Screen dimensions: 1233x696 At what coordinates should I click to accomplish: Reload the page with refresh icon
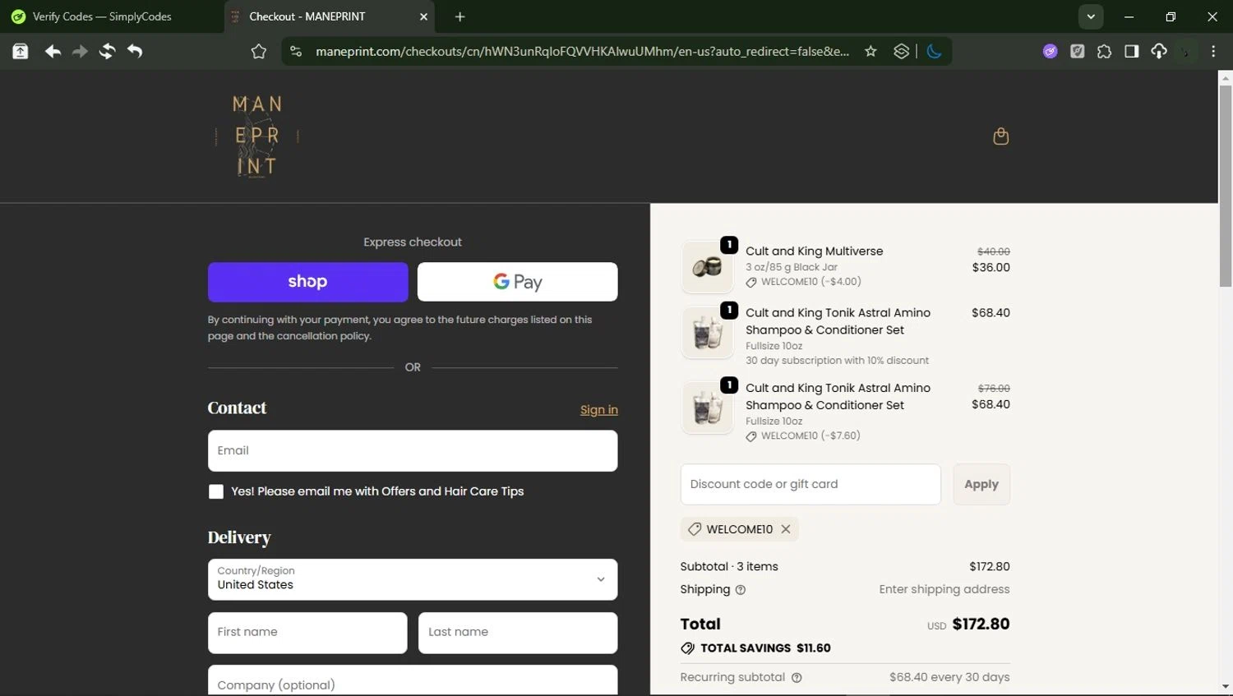coord(107,52)
